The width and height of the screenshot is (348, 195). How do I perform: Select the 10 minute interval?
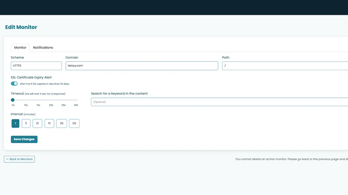tap(37, 123)
